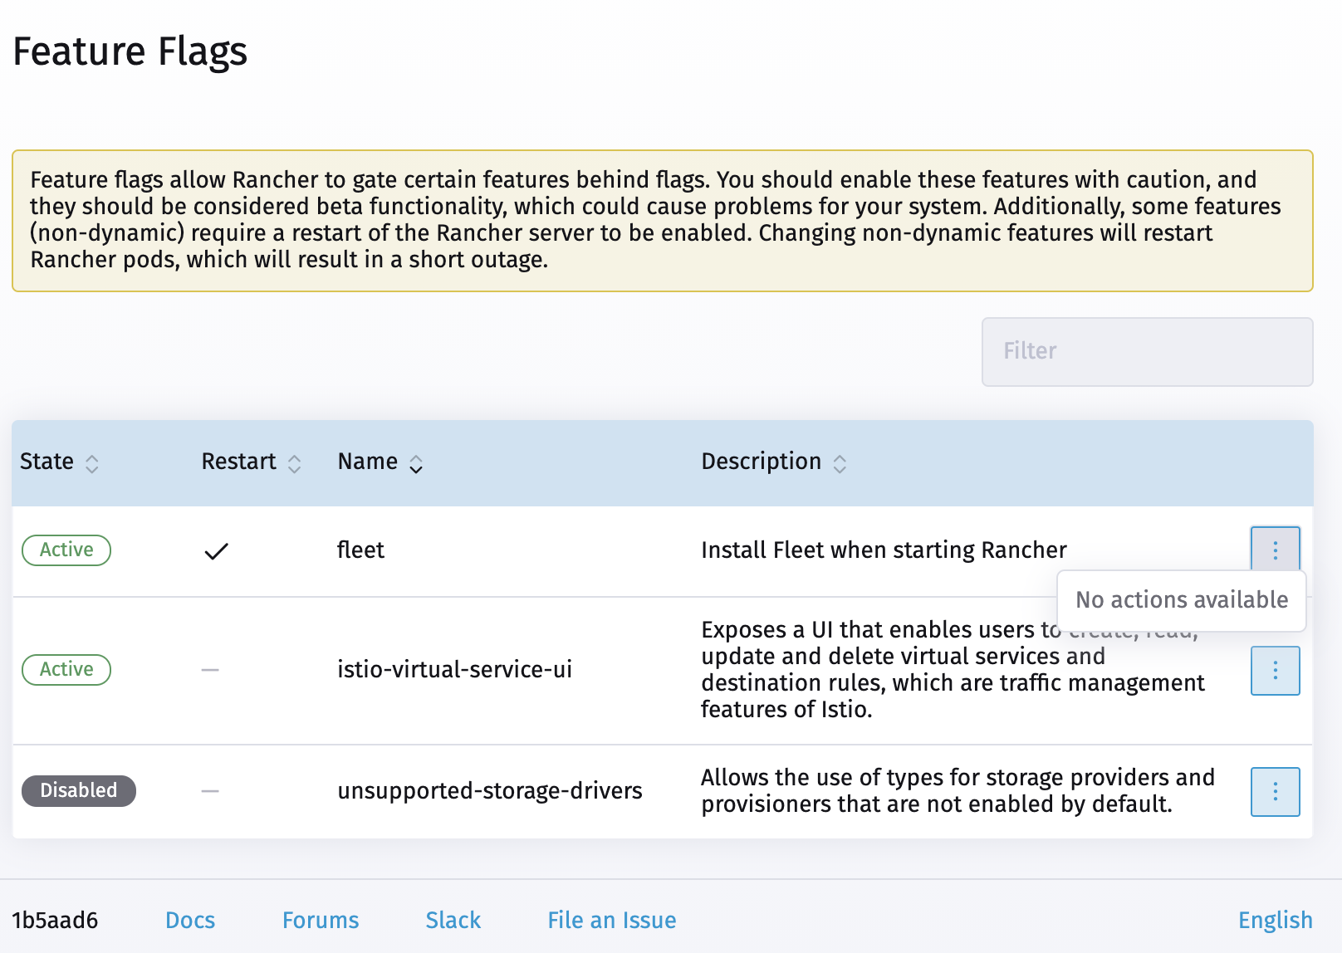Open the Docs link
Viewport: 1342px width, 953px height.
pos(190,920)
